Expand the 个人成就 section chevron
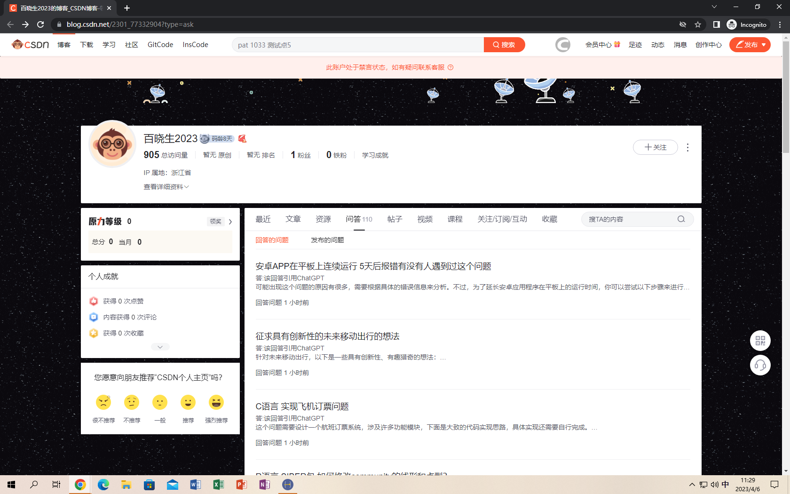 (160, 347)
